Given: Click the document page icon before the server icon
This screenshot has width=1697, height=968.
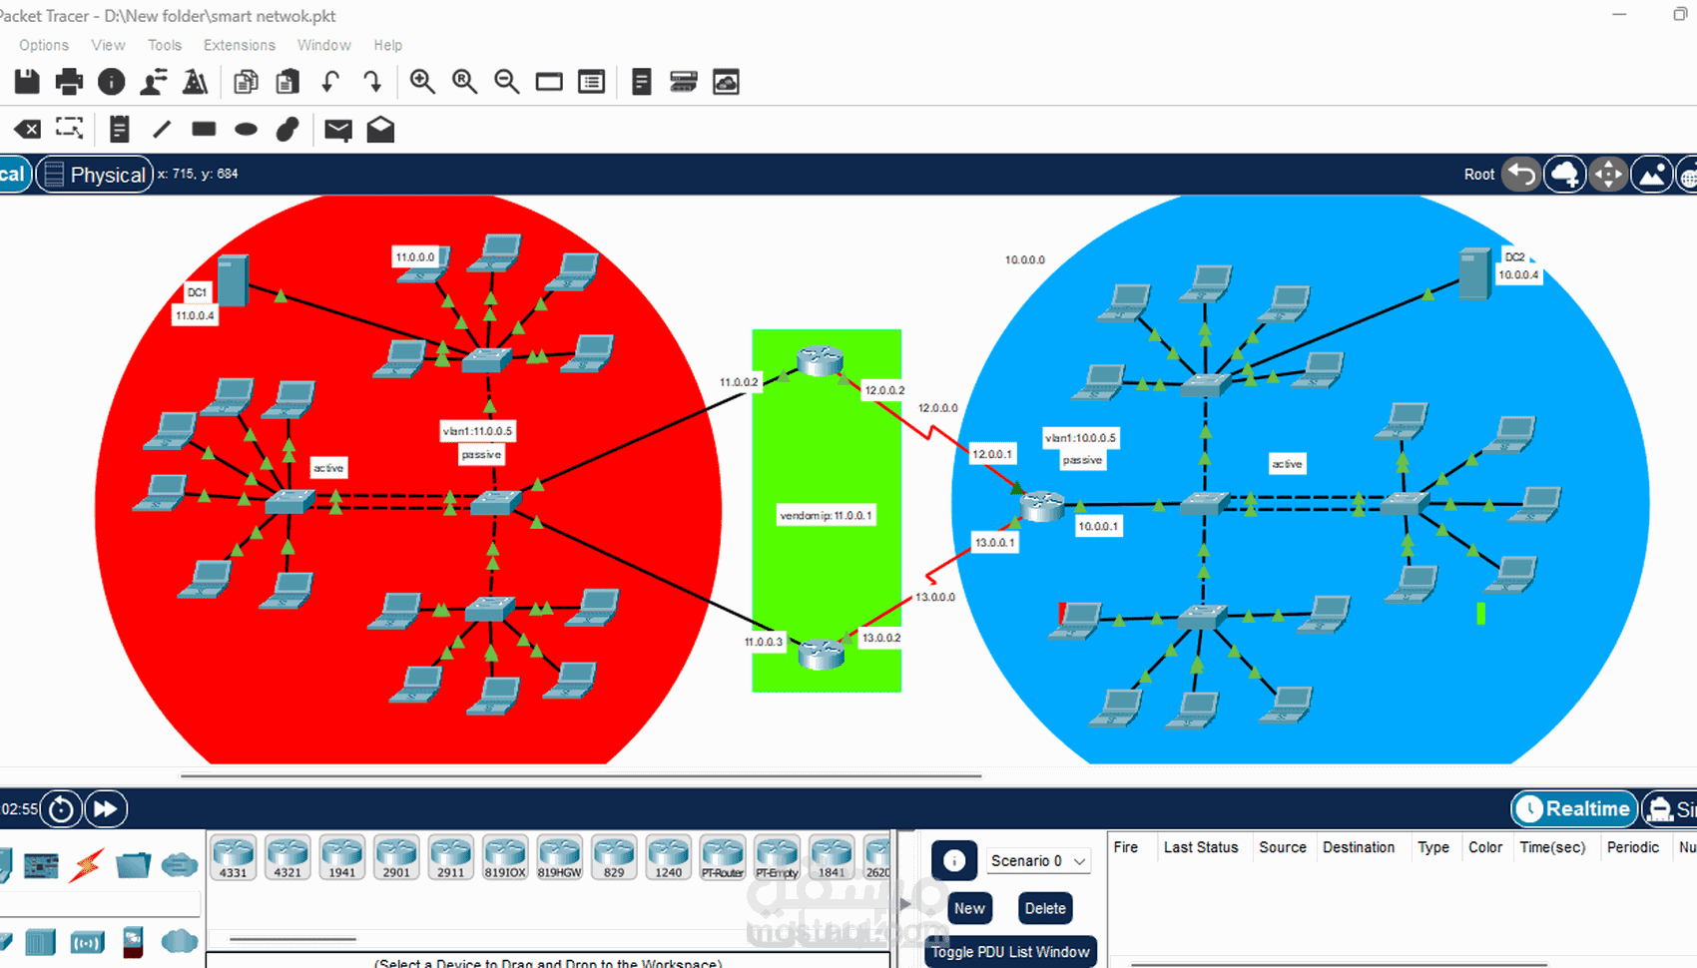Looking at the screenshot, I should [642, 82].
